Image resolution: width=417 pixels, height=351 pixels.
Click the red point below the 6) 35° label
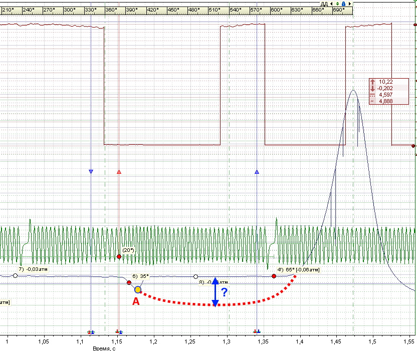pyautogui.click(x=129, y=282)
